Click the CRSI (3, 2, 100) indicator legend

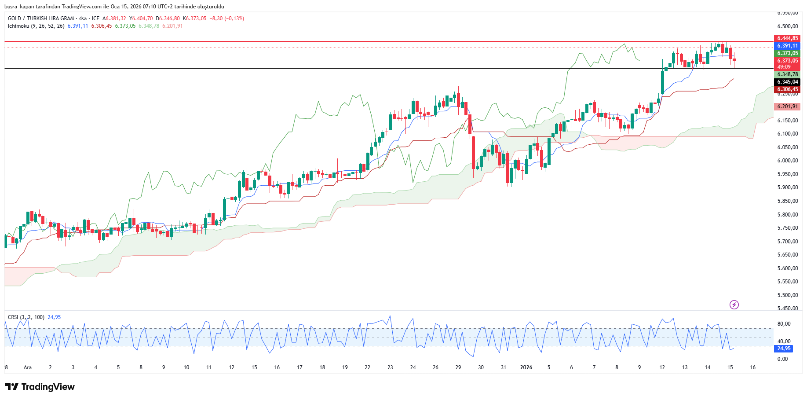click(x=26, y=317)
